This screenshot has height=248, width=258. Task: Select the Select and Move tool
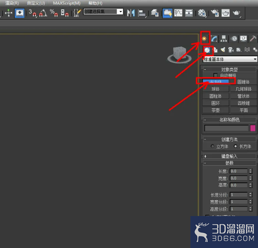[x=9, y=13]
